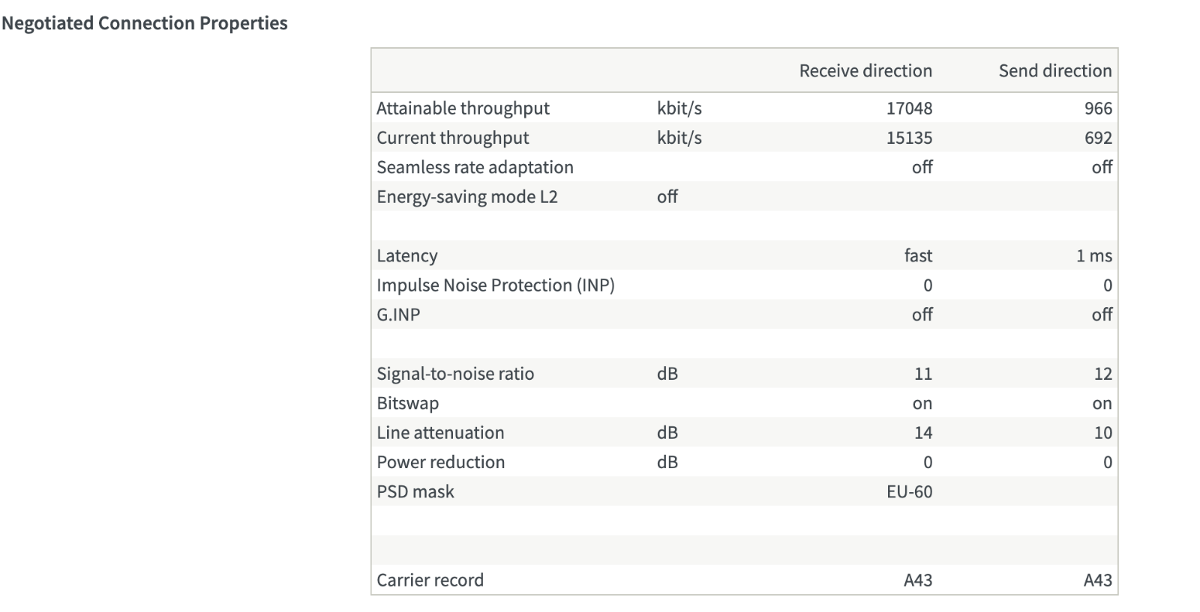This screenshot has height=612, width=1200.
Task: Click the Power reduction row label
Action: [x=440, y=462]
